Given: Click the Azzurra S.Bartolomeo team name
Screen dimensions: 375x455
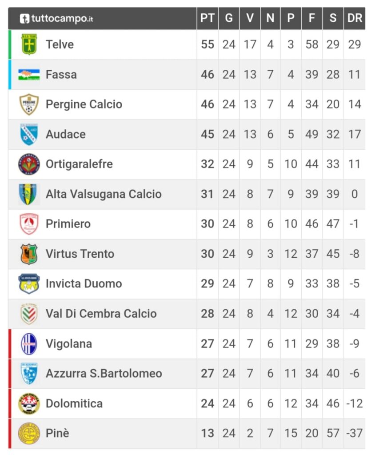Looking at the screenshot, I should tap(104, 373).
